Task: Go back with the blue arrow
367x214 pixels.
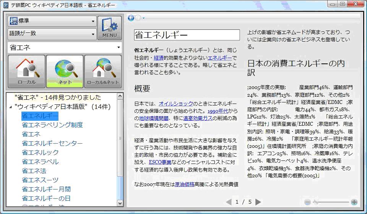Action: (x=131, y=18)
